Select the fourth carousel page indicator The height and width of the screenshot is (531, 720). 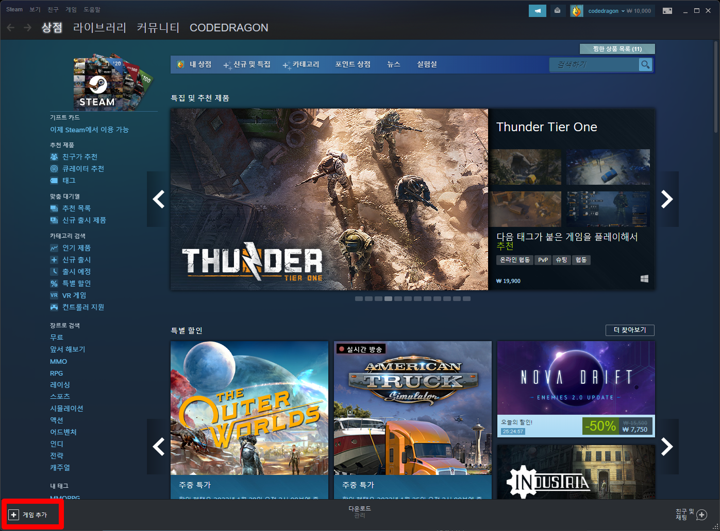pyautogui.click(x=388, y=298)
